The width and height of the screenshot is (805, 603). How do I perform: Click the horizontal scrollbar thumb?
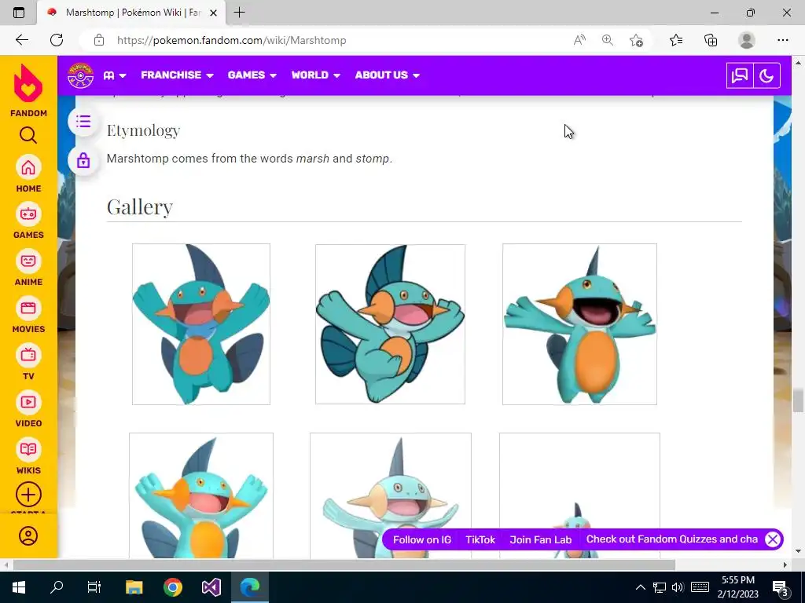tap(344, 565)
